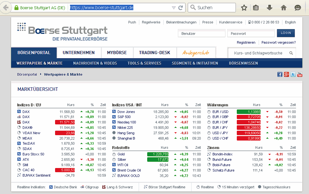
Task: Select the UNTERNEHMEN tab
Action: coord(79,53)
